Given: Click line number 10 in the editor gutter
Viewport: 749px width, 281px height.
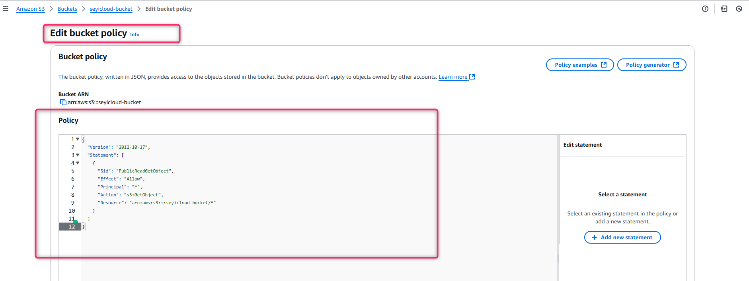Looking at the screenshot, I should (72, 211).
